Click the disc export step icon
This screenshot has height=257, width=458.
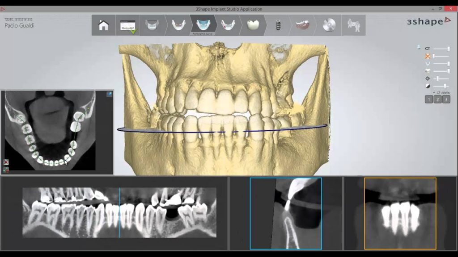click(x=329, y=25)
